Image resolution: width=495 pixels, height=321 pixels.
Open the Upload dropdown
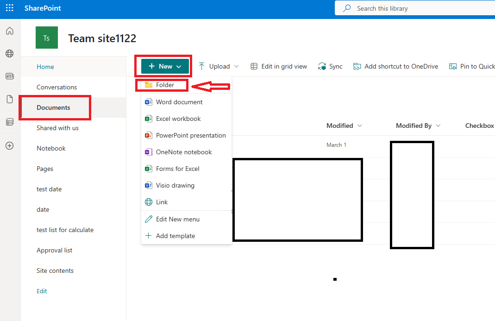[219, 66]
